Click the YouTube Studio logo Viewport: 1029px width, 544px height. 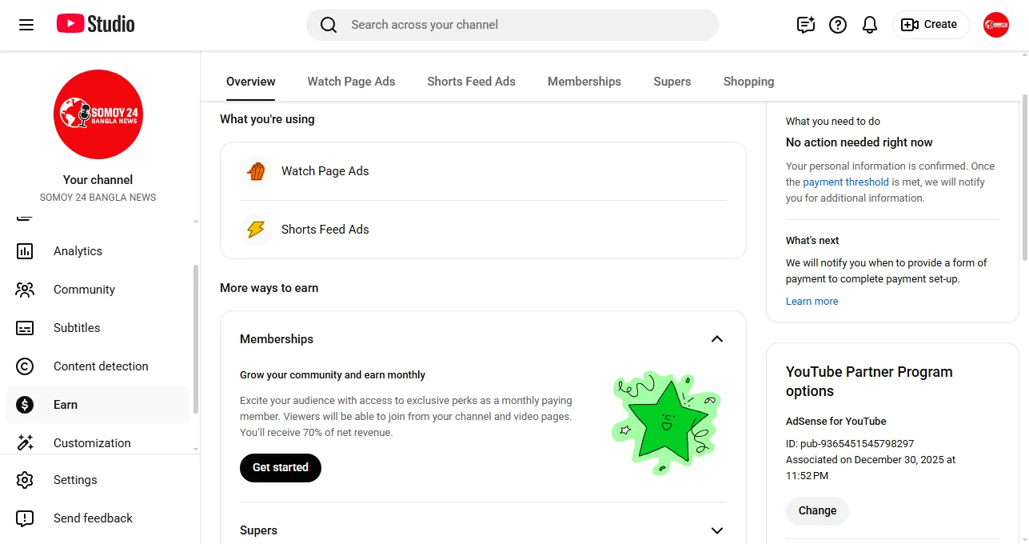96,24
